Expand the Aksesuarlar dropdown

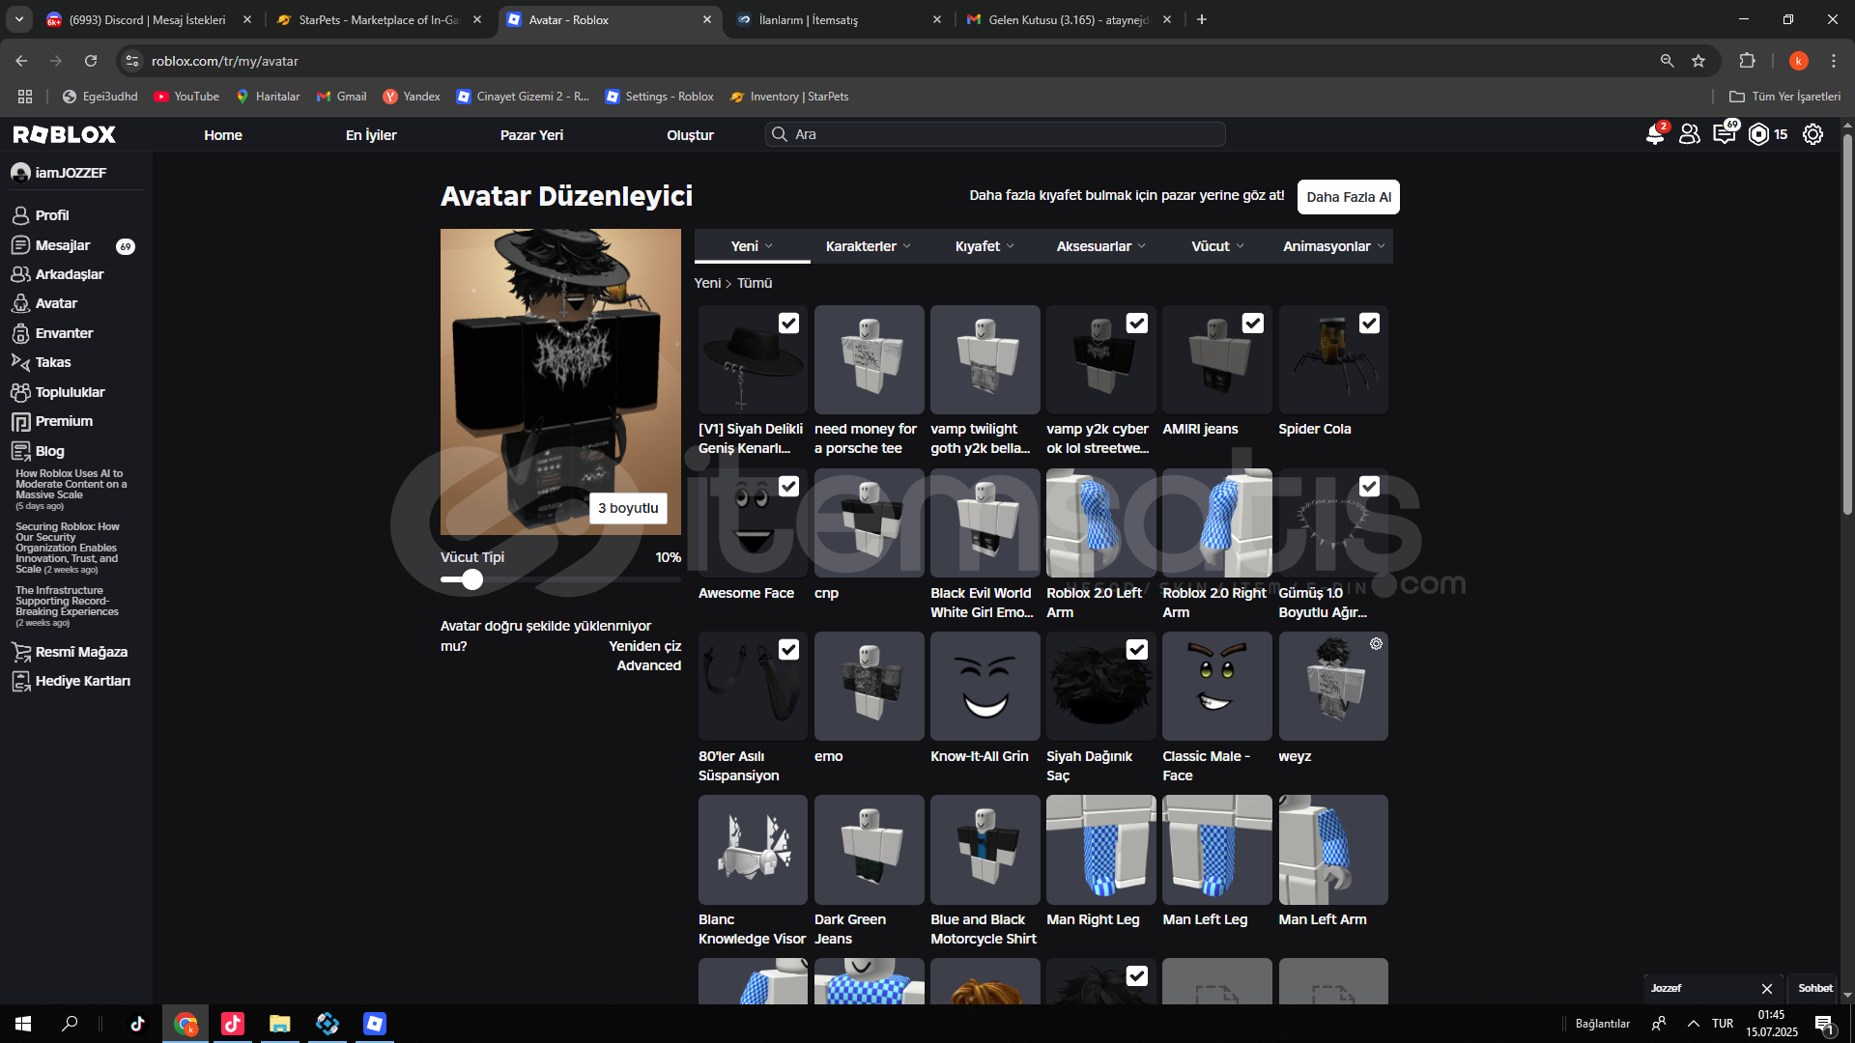point(1100,246)
